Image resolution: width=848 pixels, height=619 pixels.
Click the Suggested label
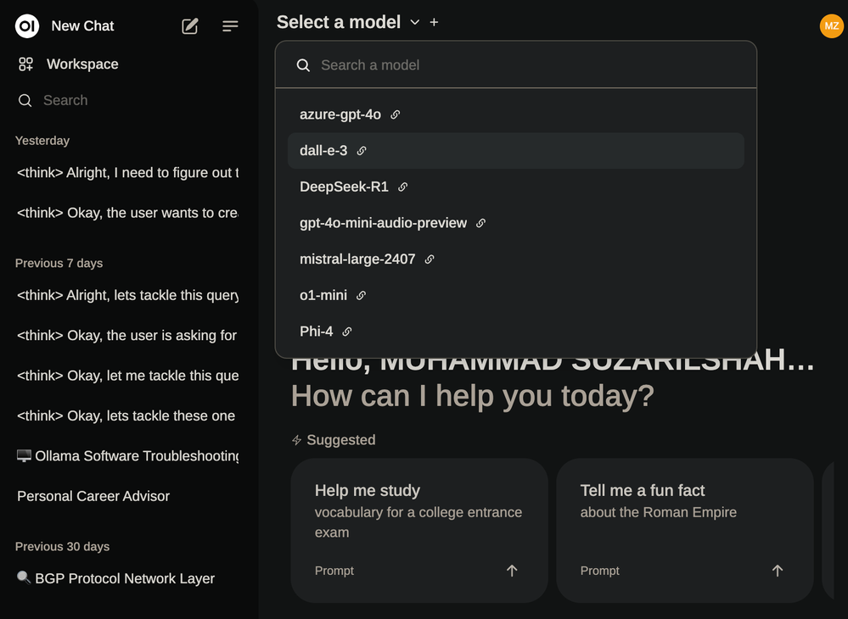[x=341, y=440]
